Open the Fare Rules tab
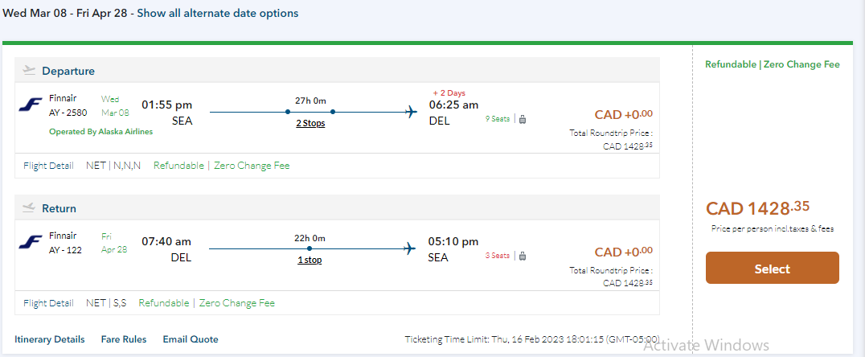This screenshot has height=357, width=865. click(123, 339)
